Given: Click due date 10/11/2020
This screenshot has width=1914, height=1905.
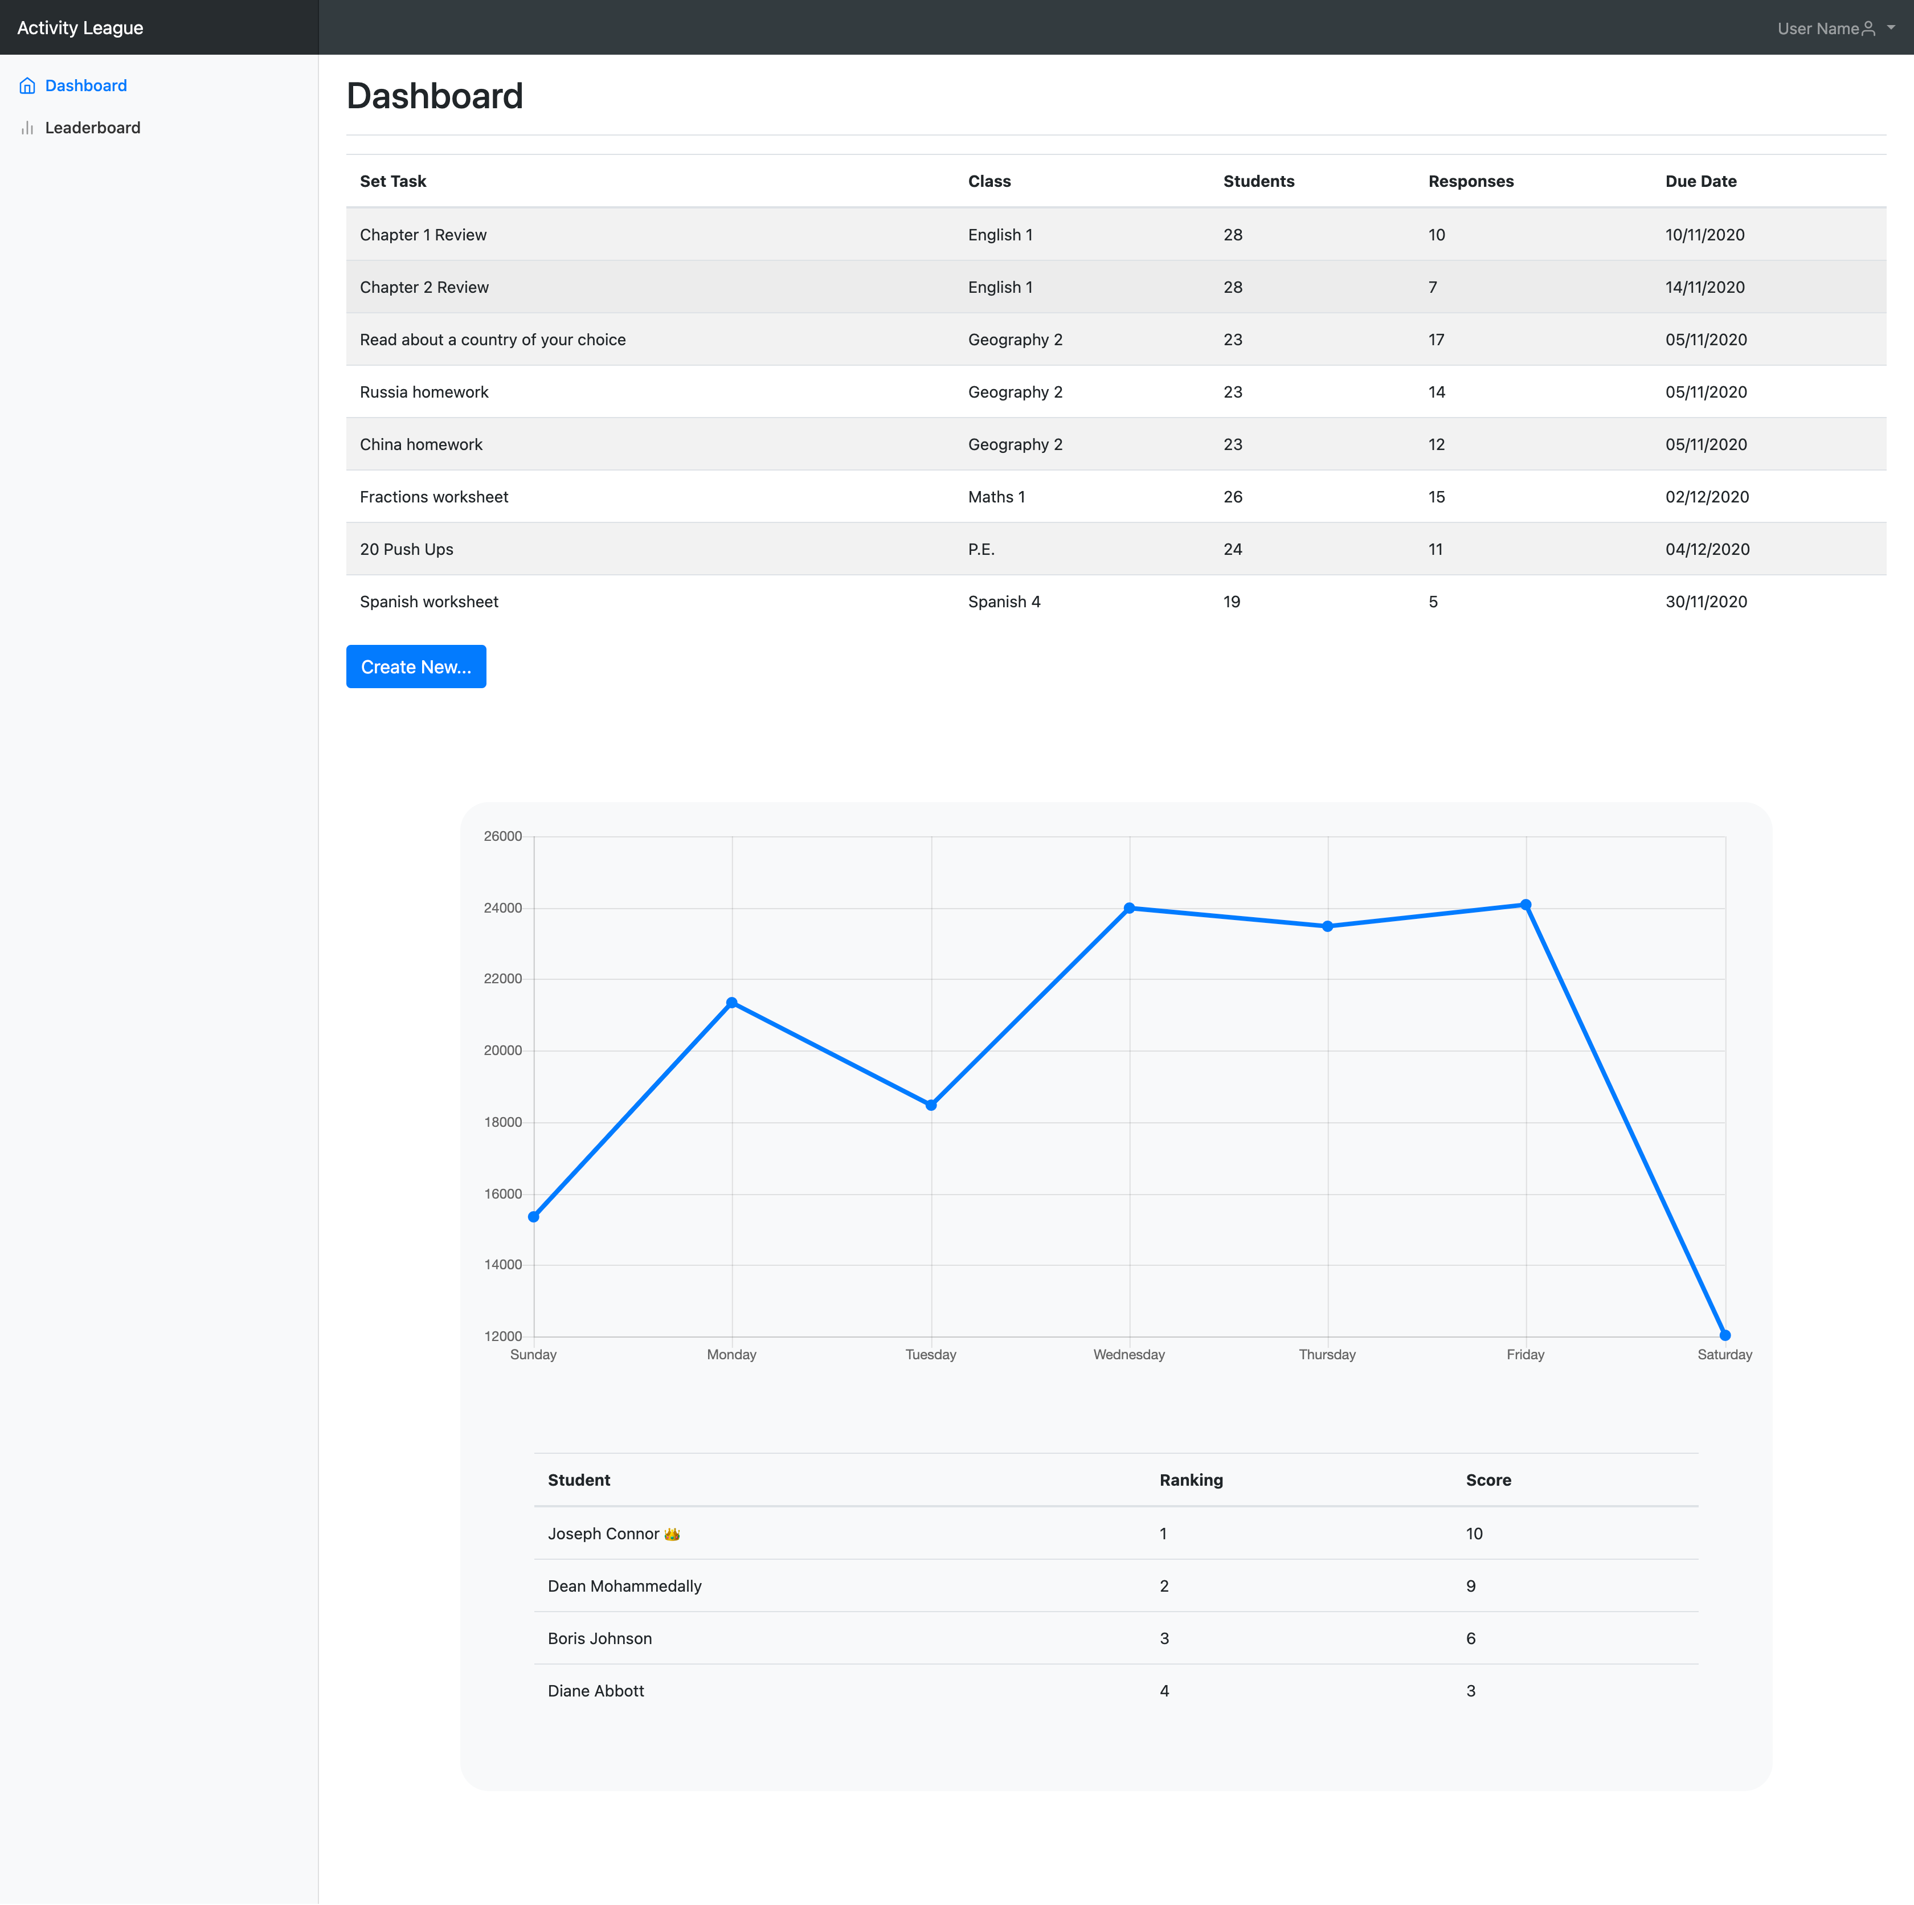Looking at the screenshot, I should tap(1705, 235).
